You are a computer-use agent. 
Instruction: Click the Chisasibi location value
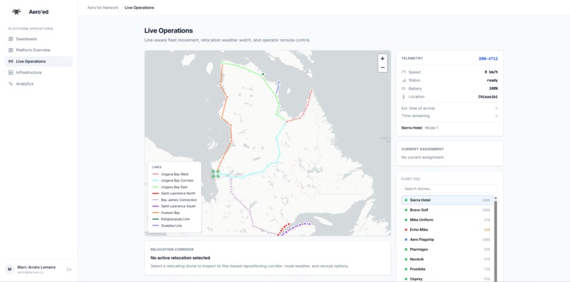coord(488,97)
